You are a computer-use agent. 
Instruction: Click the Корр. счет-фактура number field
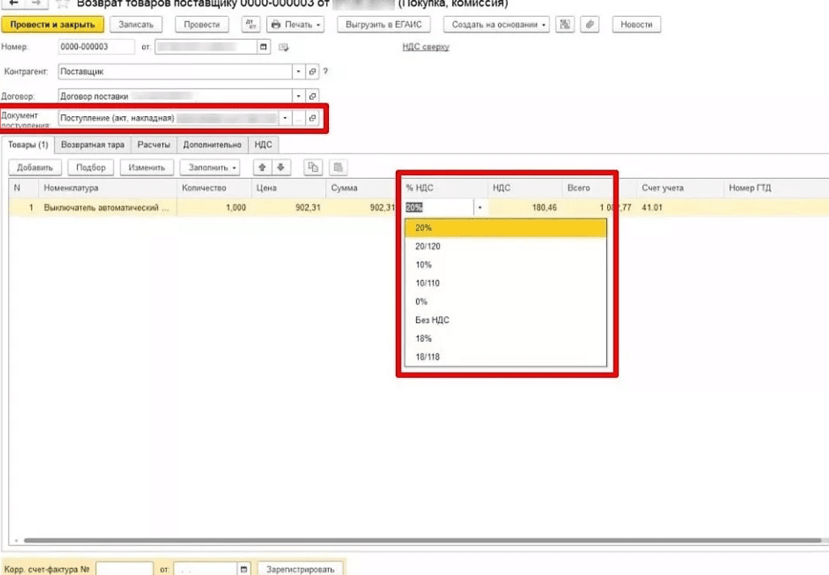(124, 569)
